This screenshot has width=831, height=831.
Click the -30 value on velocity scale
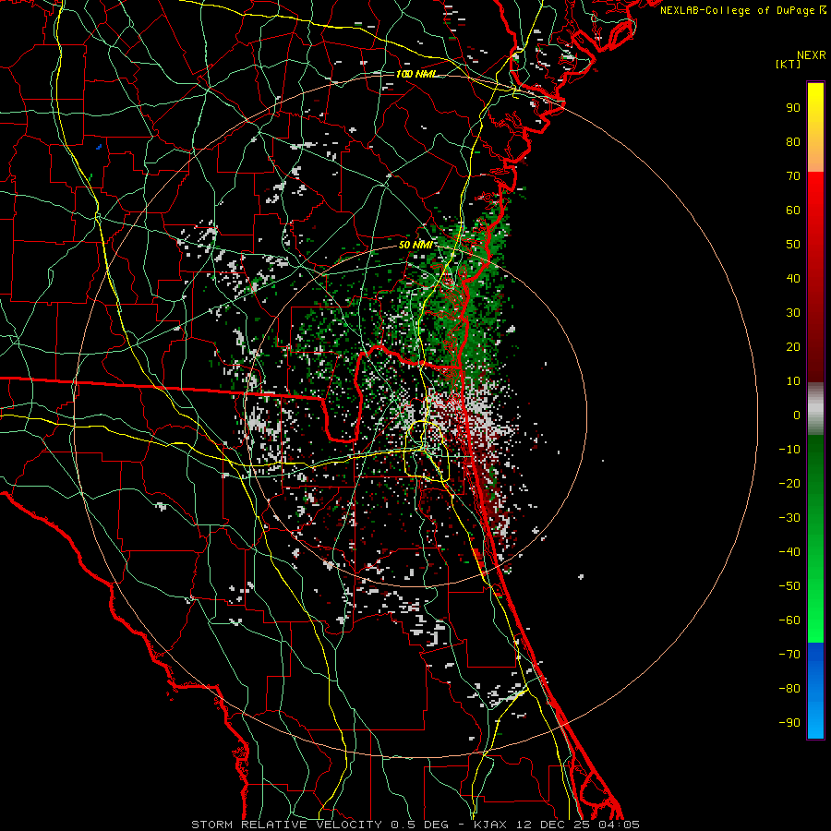click(789, 518)
